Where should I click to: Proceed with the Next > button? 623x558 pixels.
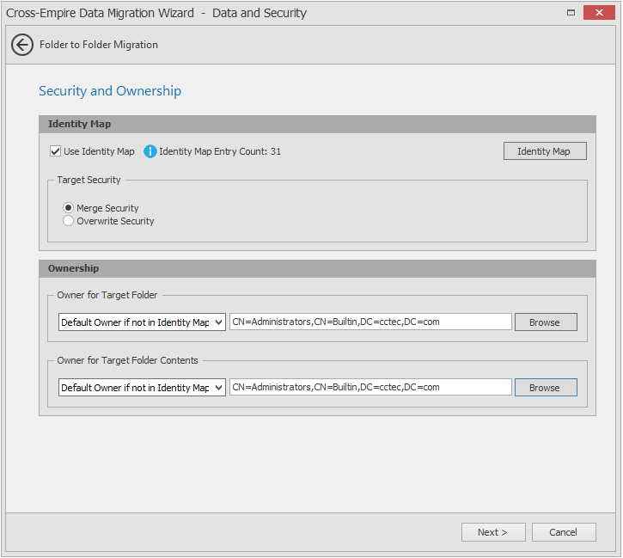(493, 531)
